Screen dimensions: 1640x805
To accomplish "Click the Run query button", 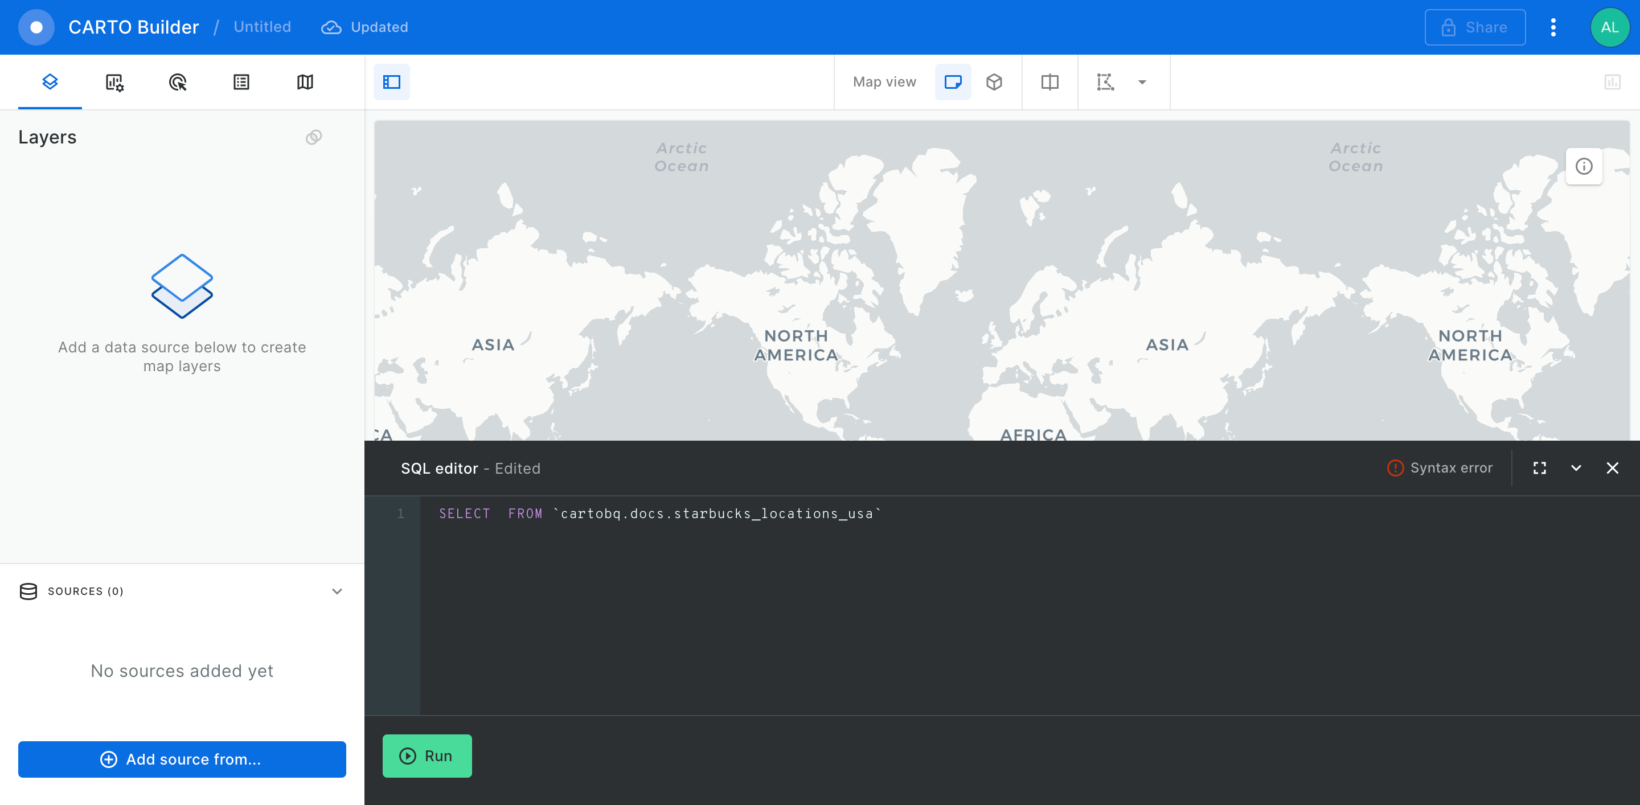I will click(x=427, y=755).
